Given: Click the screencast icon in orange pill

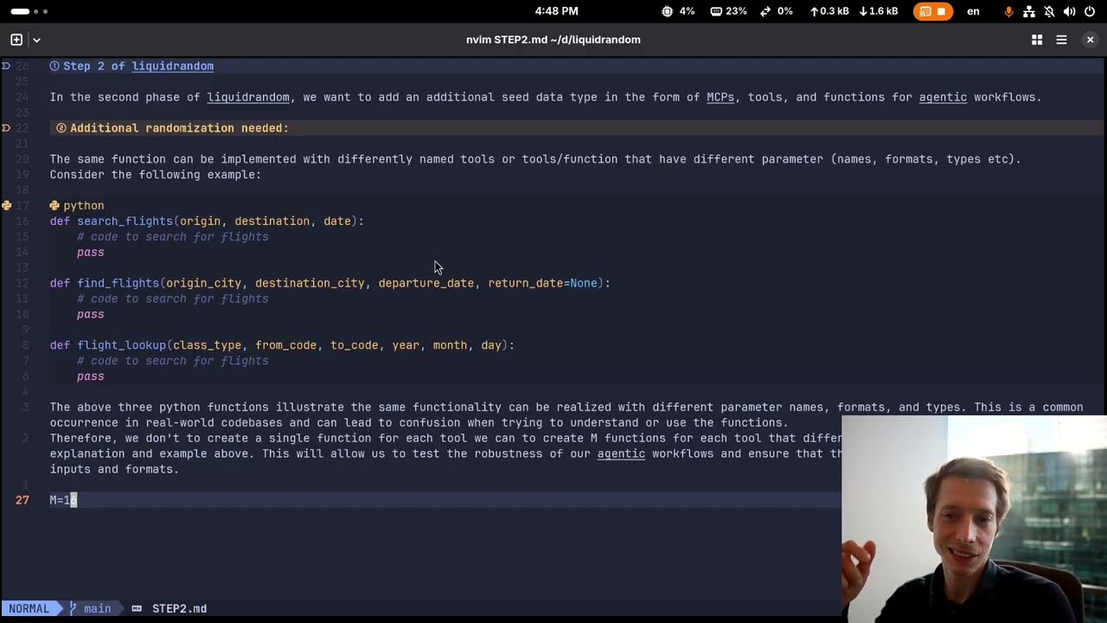Looking at the screenshot, I should point(925,11).
